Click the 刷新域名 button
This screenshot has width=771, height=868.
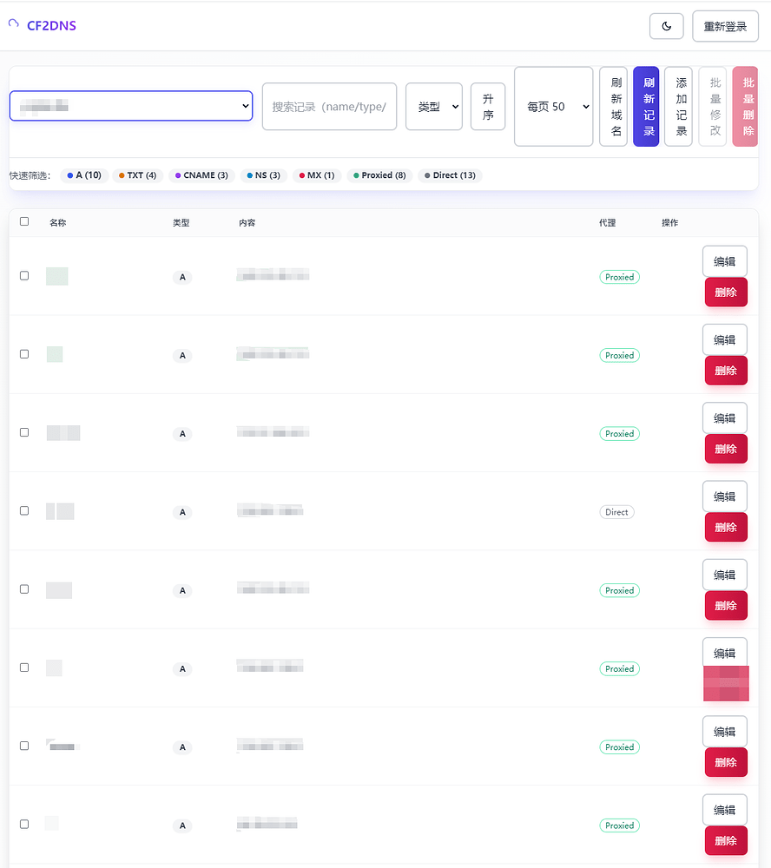tap(614, 106)
